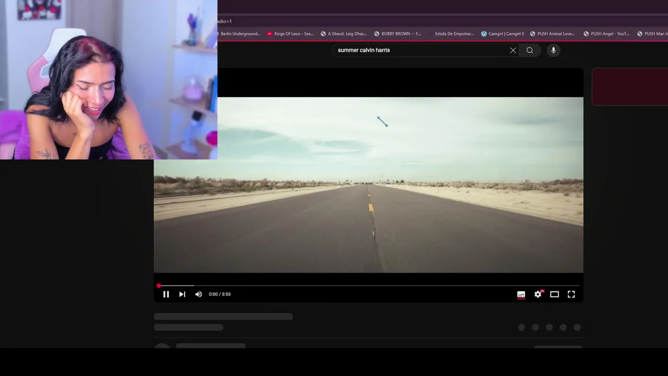Mute the video volume

click(x=198, y=295)
